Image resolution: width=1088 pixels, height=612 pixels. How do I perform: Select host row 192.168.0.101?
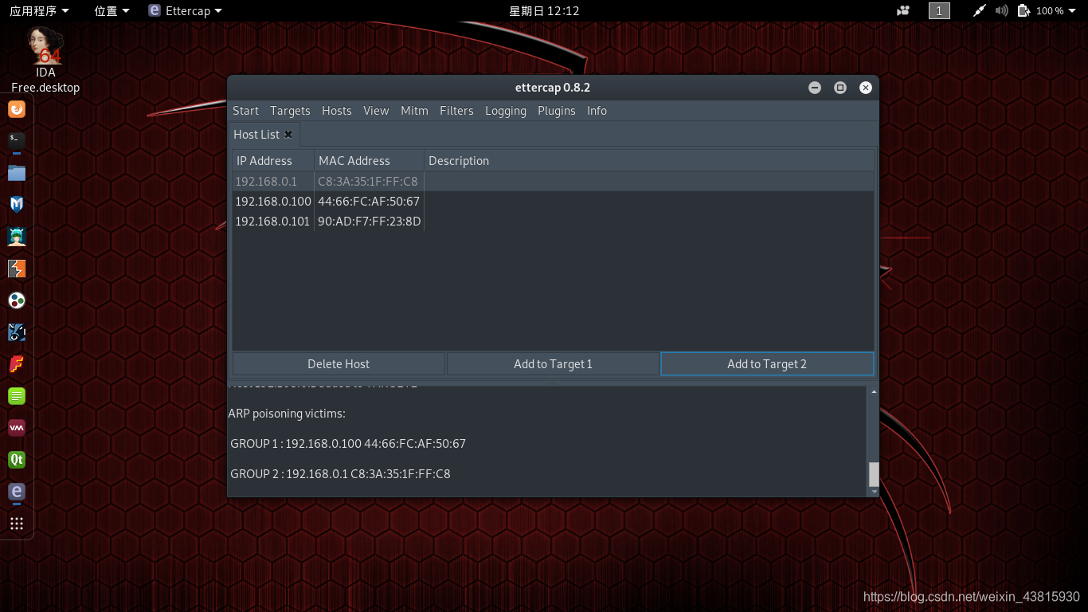pyautogui.click(x=553, y=222)
